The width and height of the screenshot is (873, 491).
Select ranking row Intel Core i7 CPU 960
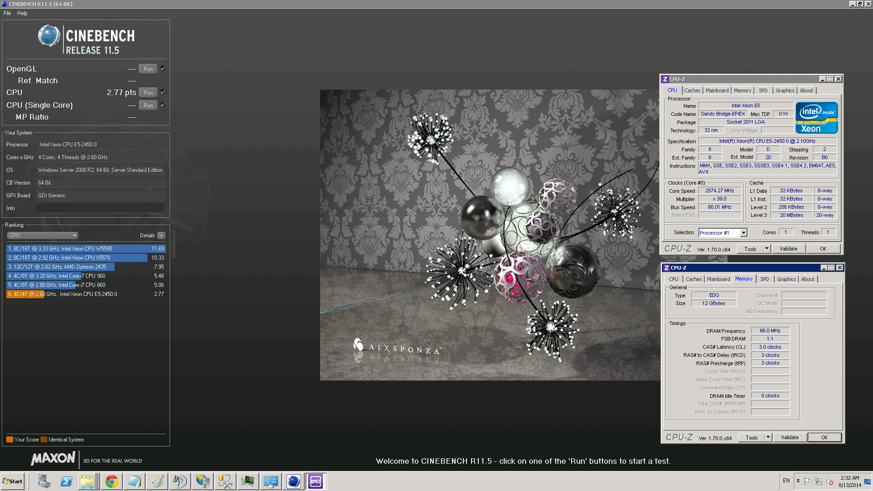pos(86,276)
